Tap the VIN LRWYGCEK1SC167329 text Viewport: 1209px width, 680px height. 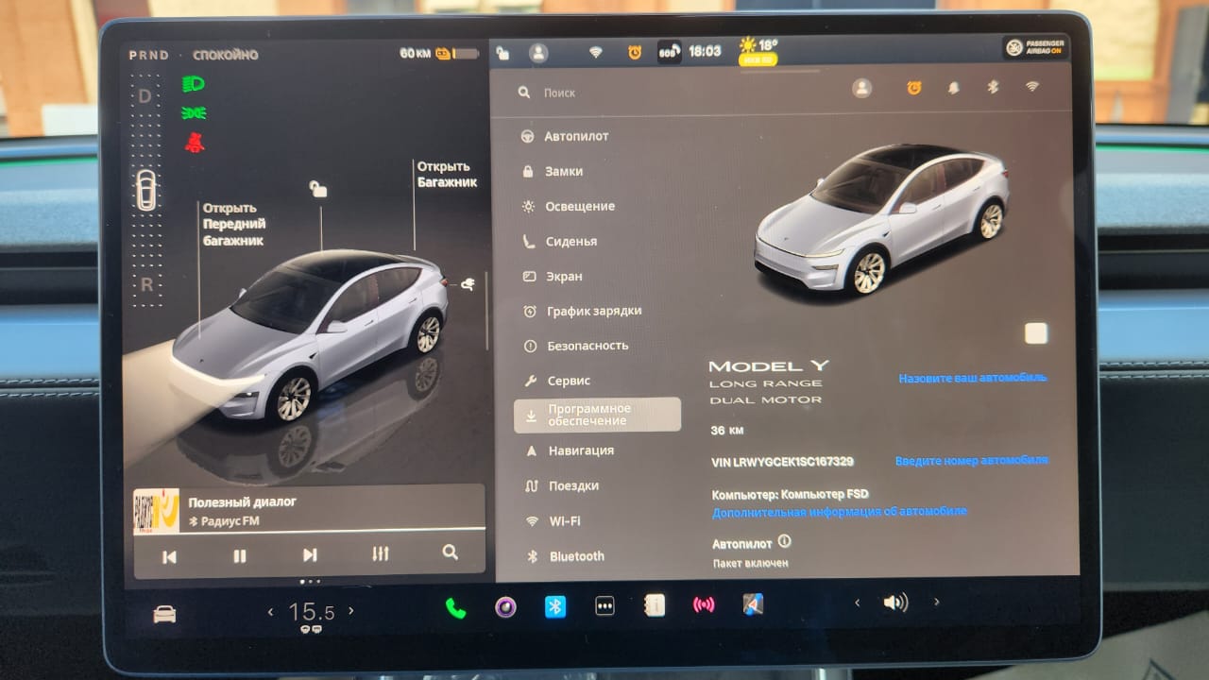pyautogui.click(x=782, y=462)
